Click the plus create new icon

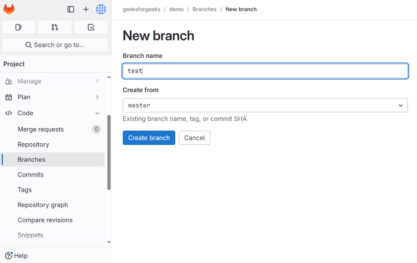86,10
